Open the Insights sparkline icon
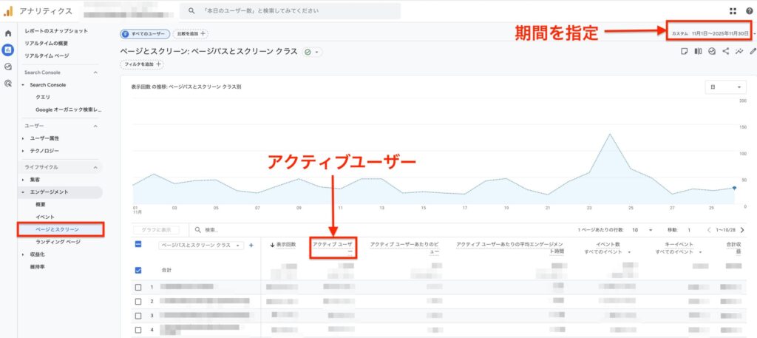The height and width of the screenshot is (338, 757). (739, 51)
